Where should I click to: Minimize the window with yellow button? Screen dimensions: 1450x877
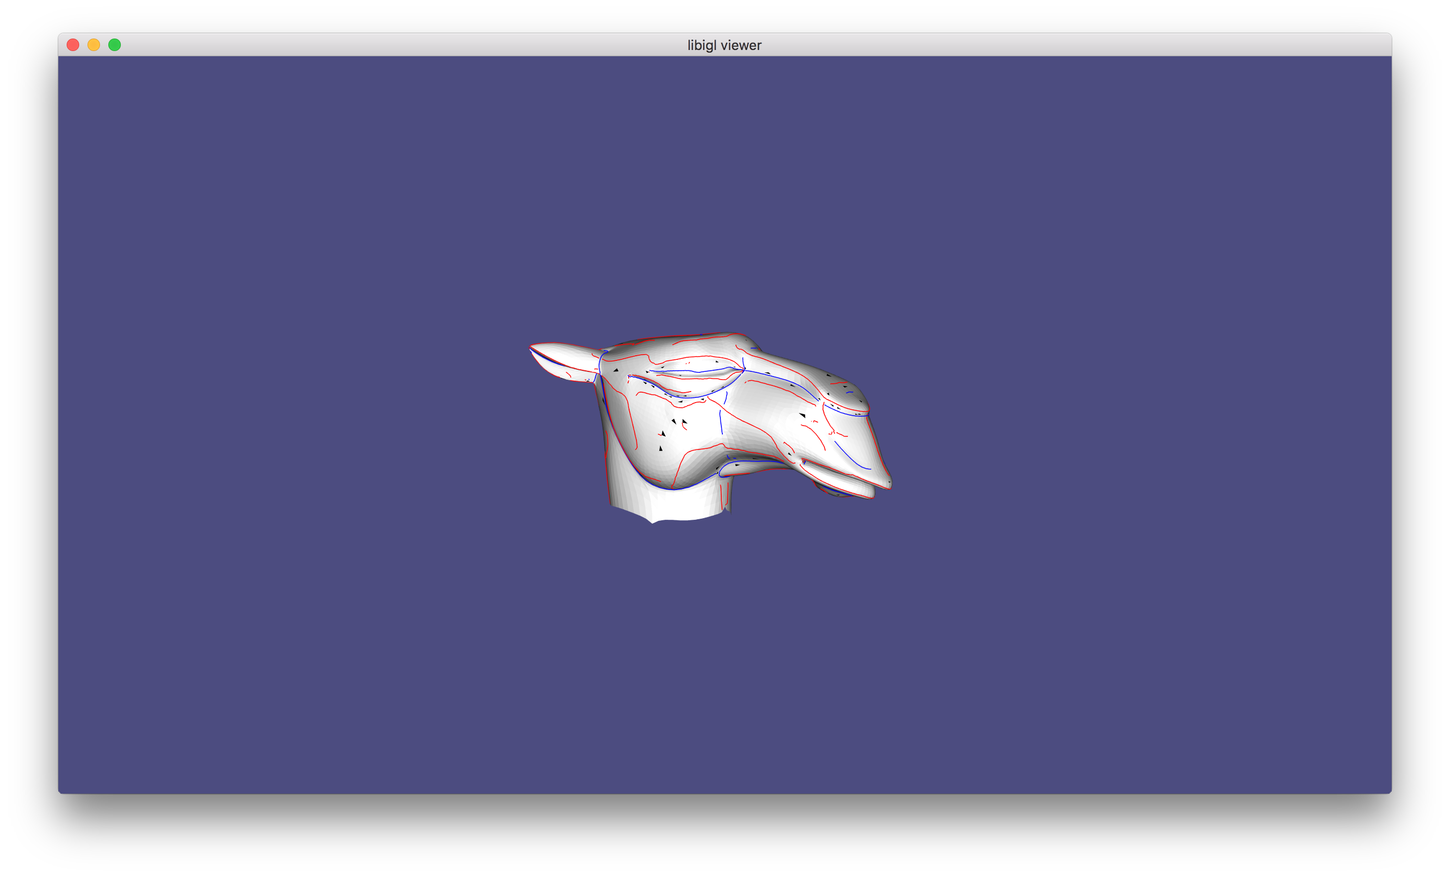click(94, 45)
